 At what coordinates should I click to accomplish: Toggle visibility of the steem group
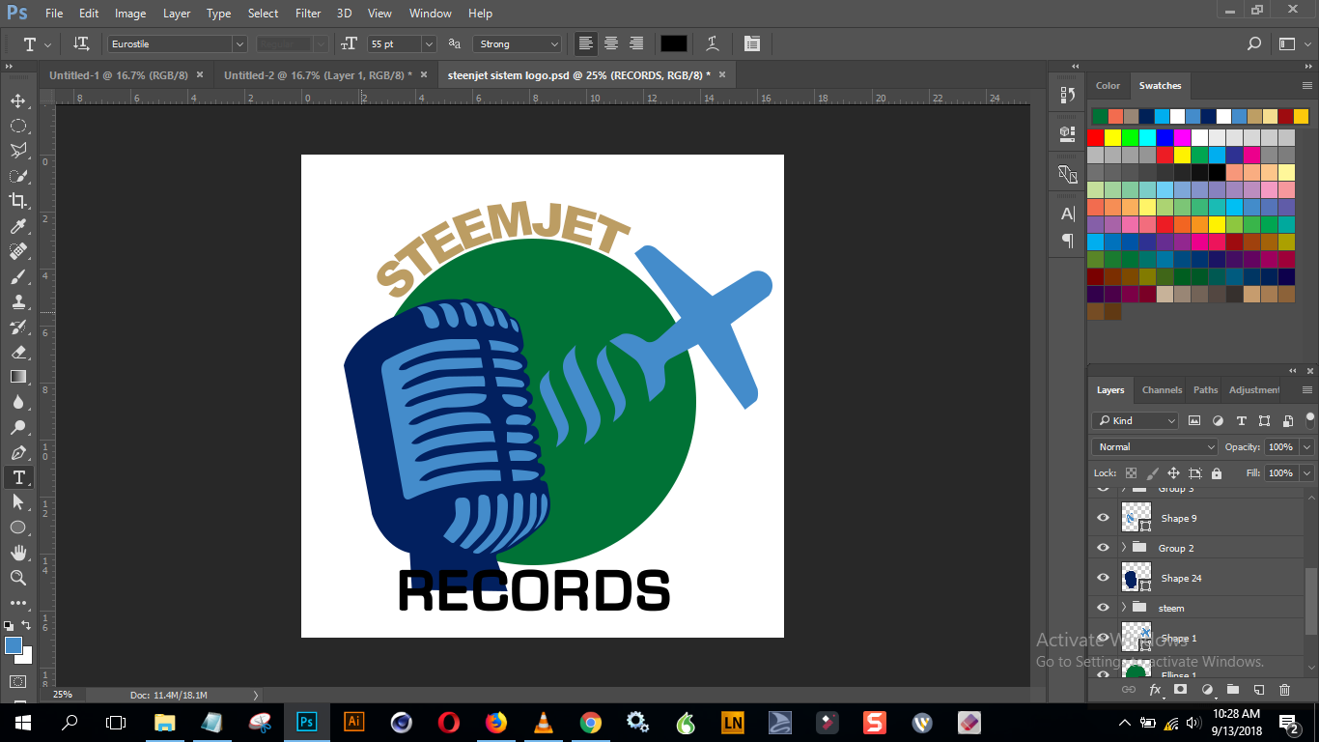(x=1103, y=608)
